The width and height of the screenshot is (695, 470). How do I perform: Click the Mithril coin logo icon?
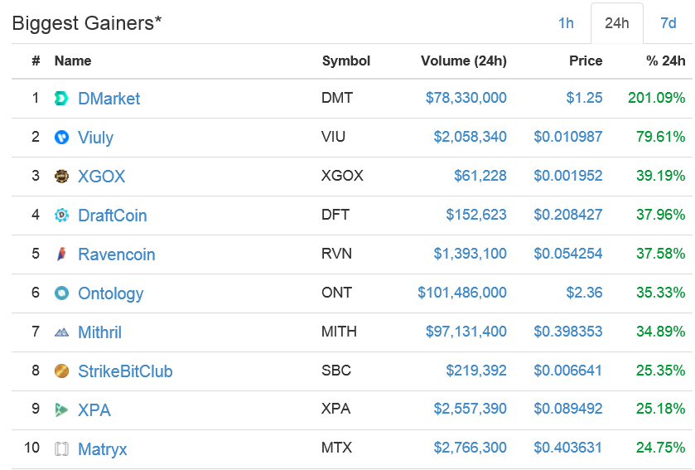(x=61, y=332)
